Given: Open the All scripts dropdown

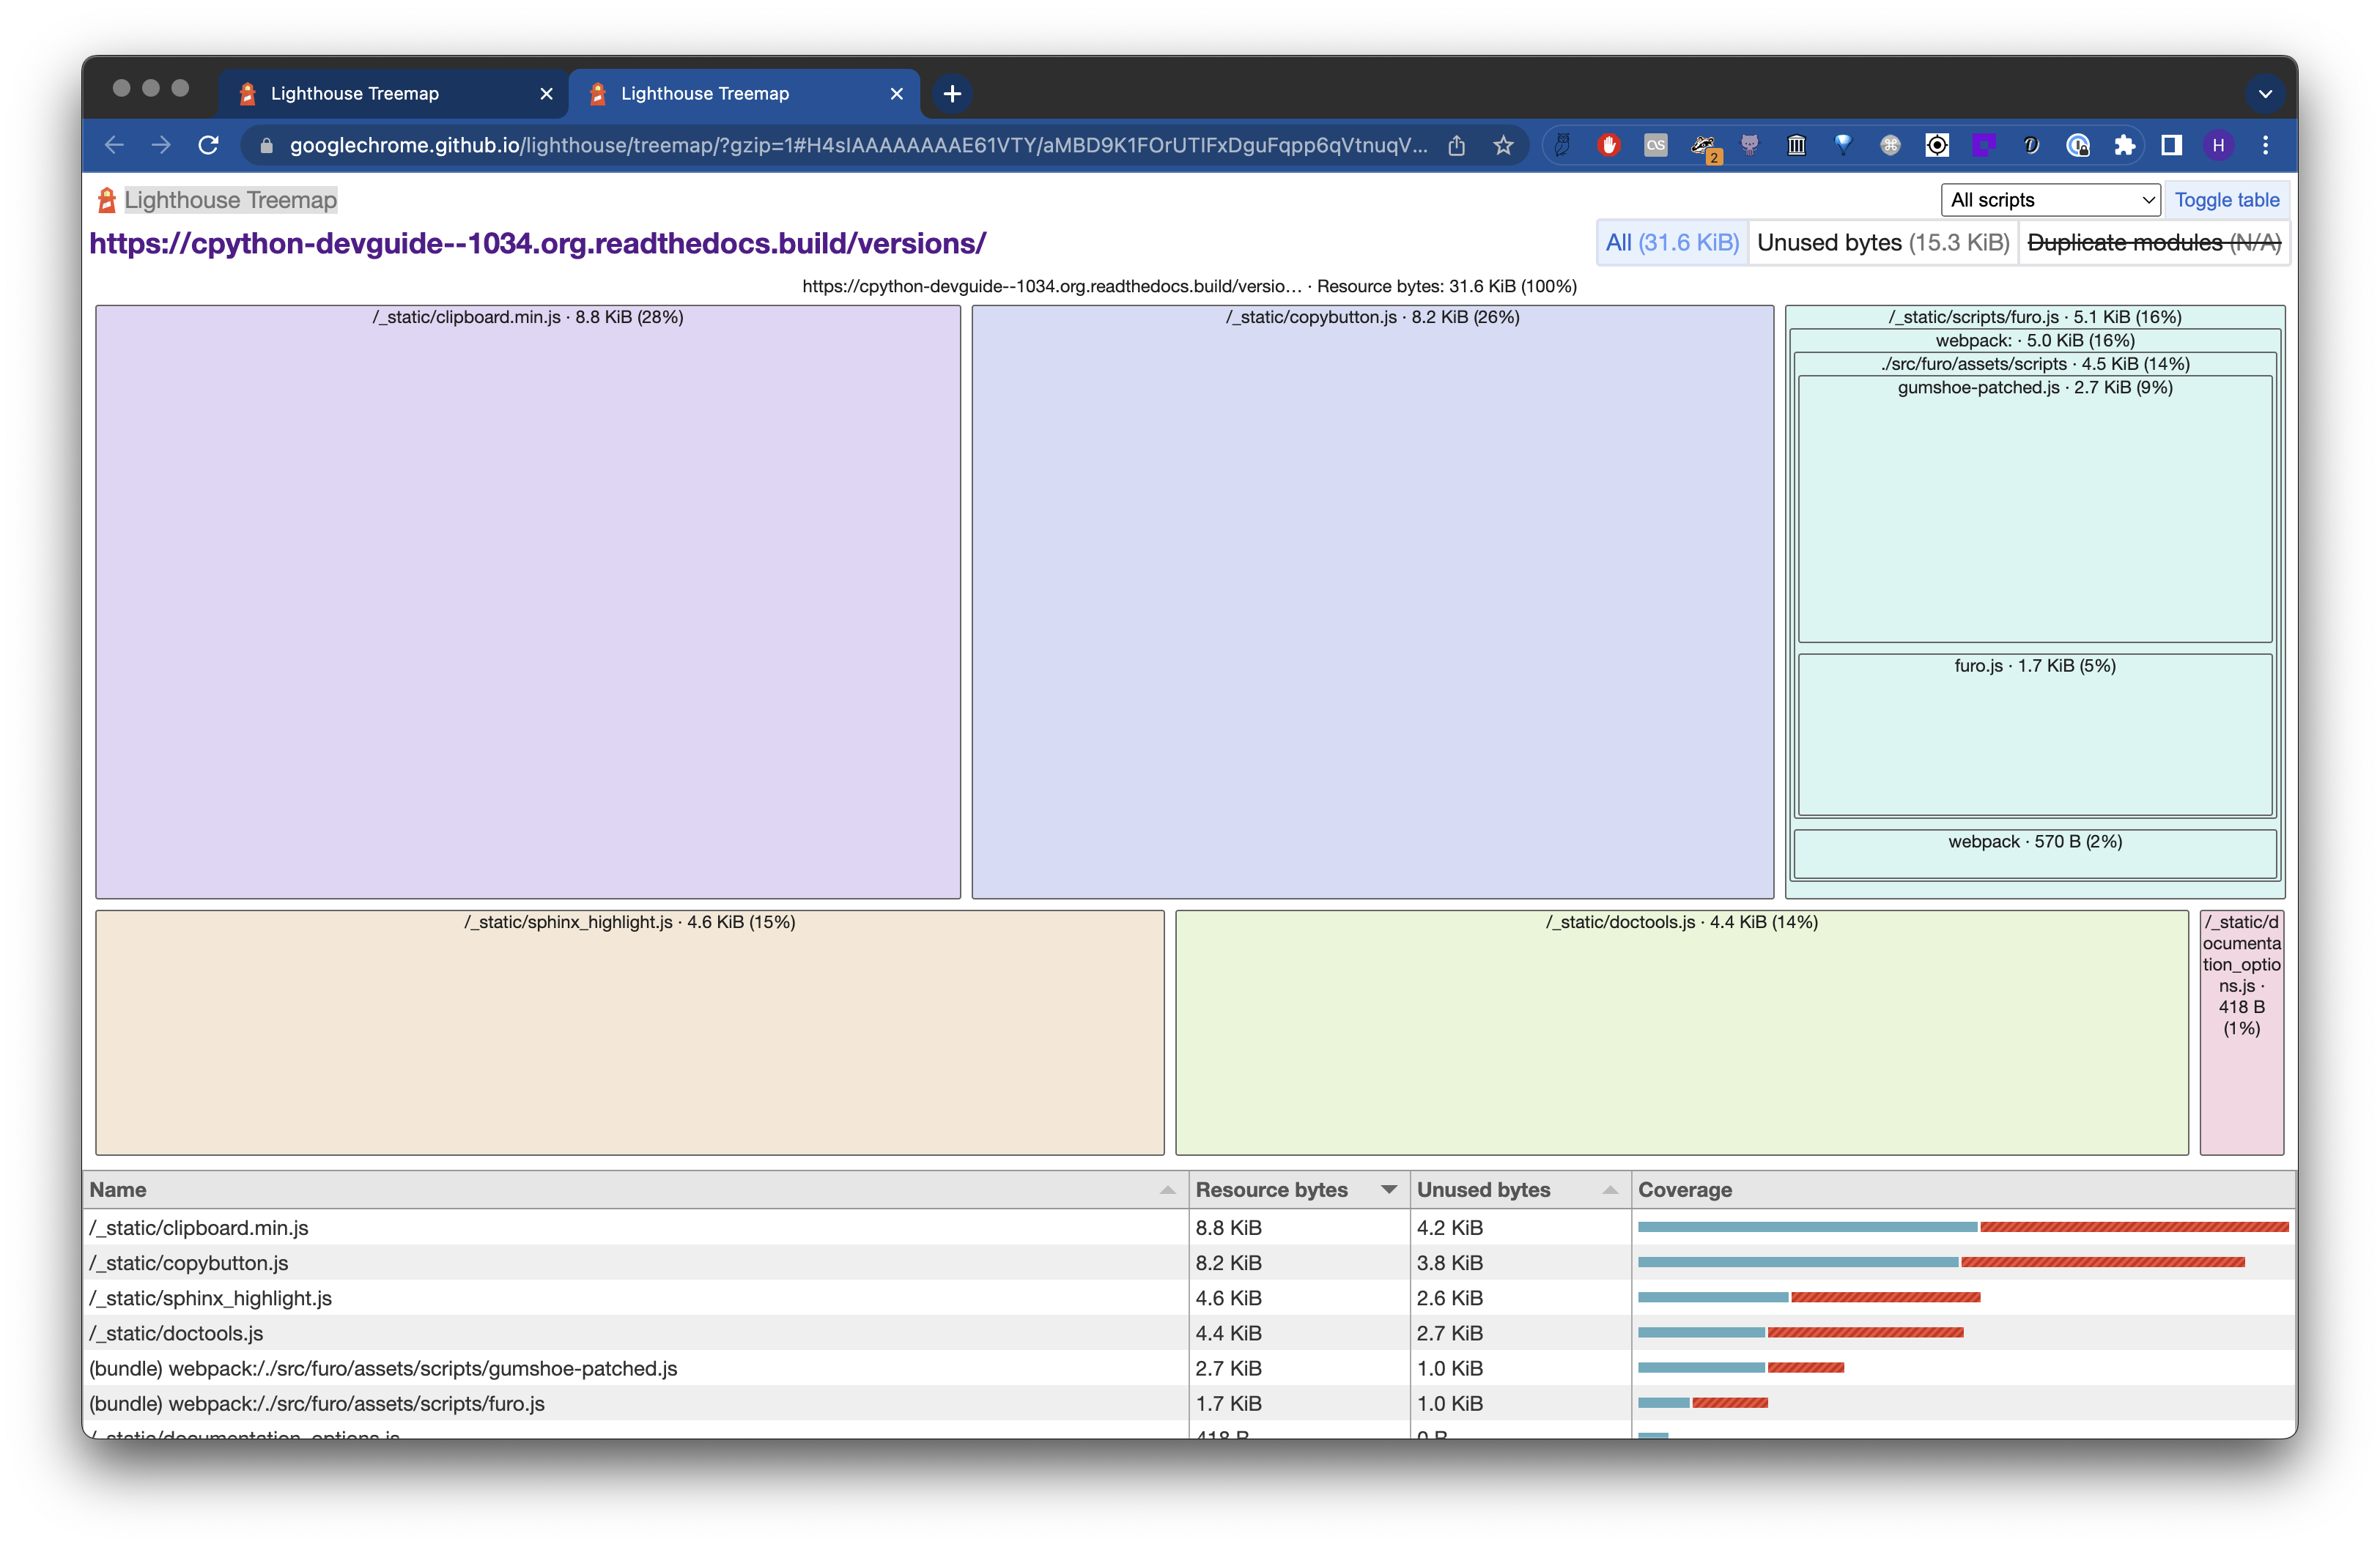Looking at the screenshot, I should coord(2050,200).
